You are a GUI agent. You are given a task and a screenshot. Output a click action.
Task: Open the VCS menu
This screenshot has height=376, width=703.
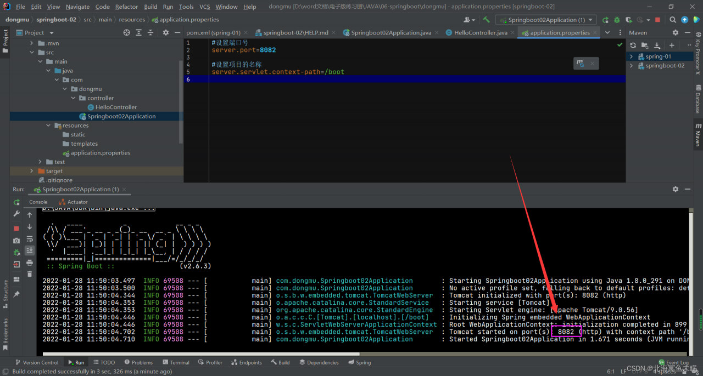point(204,7)
